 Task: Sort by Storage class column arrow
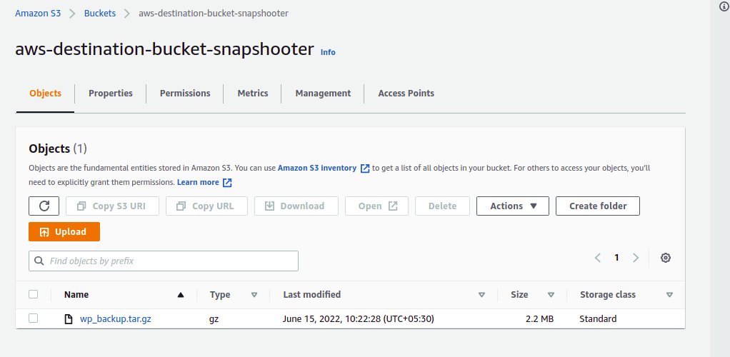tap(669, 295)
